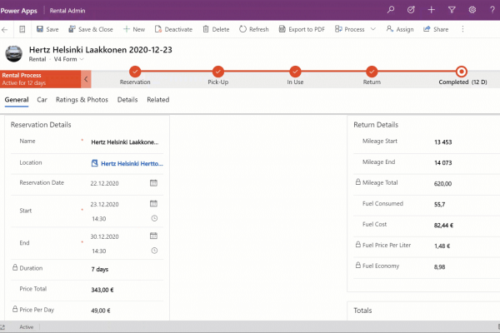Screen dimensions: 500x333
Task: Open calendar picker for End date
Action: coord(153,236)
